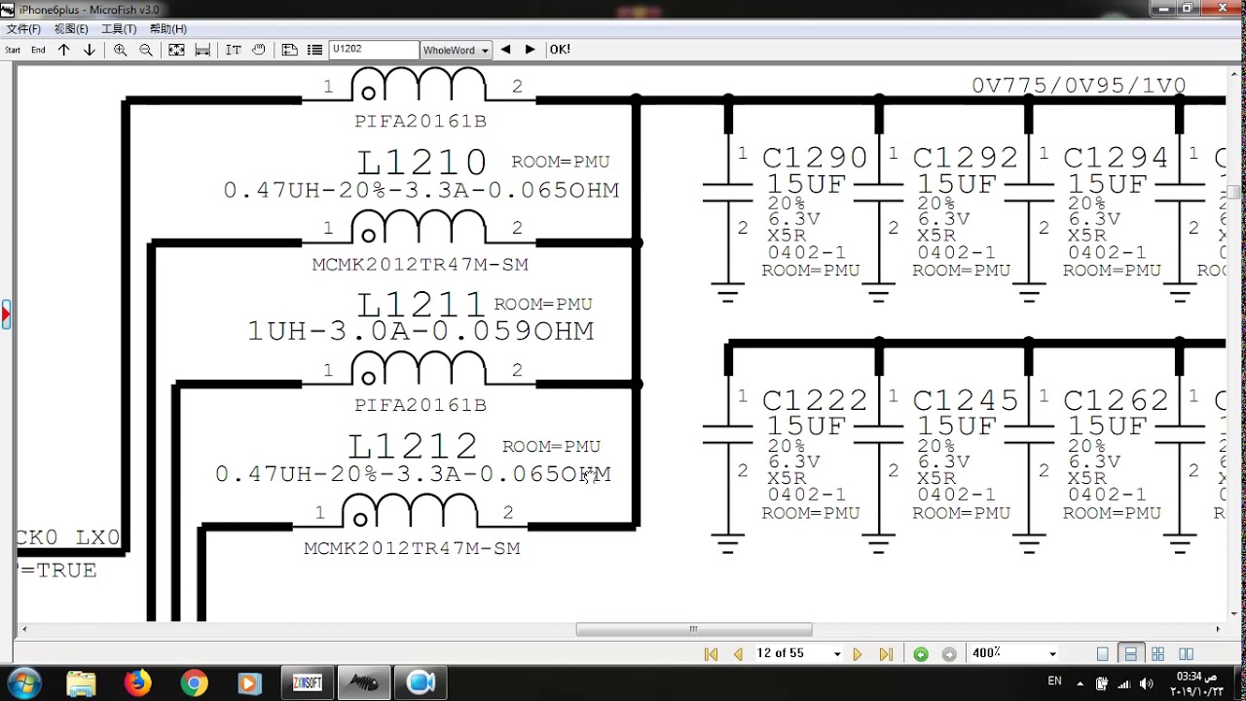This screenshot has width=1246, height=701.
Task: Expand the red side panel handle
Action: [5, 315]
